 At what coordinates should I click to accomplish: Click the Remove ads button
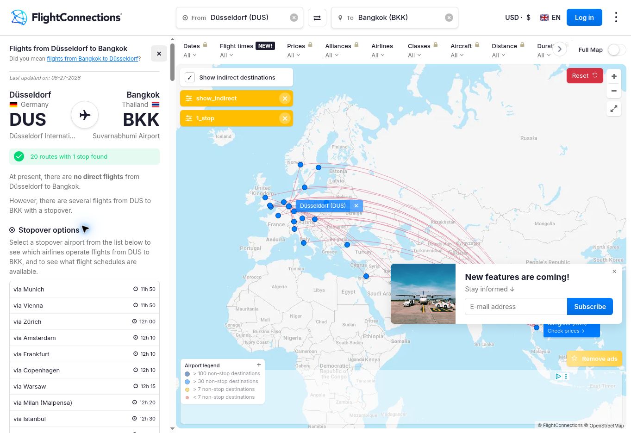tap(594, 359)
